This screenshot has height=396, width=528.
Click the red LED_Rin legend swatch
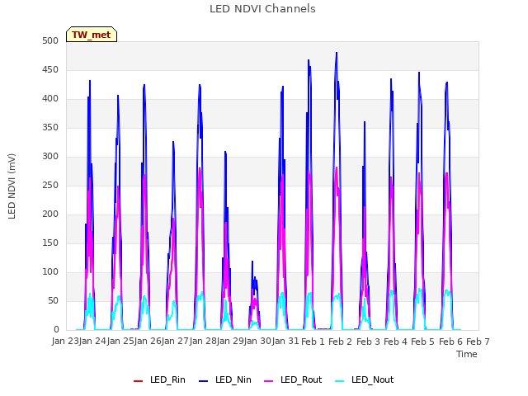coord(138,381)
